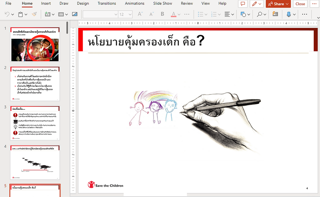Viewport: 320px width, 197px height.
Task: Decrease font size with small A
Action: 152,14
